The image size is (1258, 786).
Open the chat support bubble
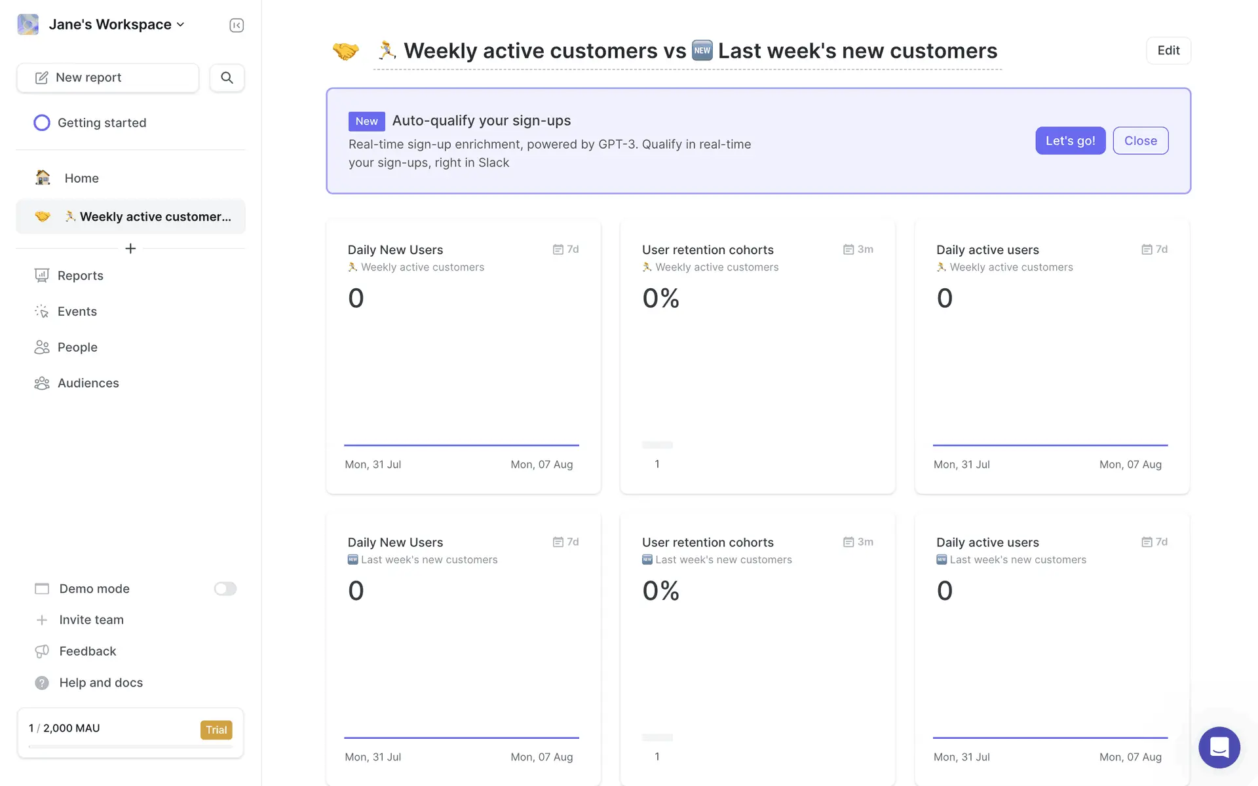1219,747
